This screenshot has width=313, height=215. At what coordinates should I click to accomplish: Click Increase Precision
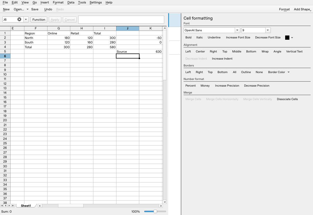[x=227, y=86]
